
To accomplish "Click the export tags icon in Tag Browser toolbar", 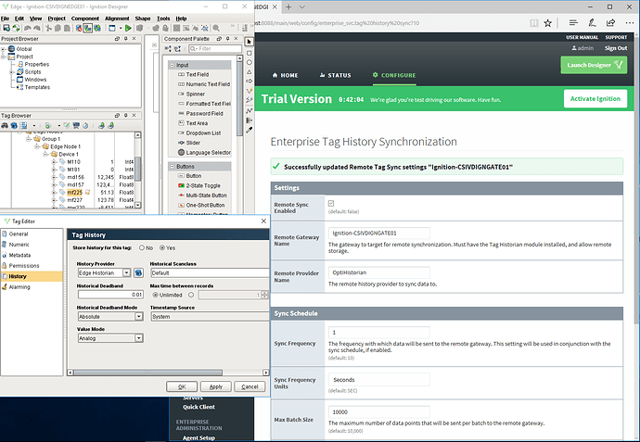I will coord(110,126).
